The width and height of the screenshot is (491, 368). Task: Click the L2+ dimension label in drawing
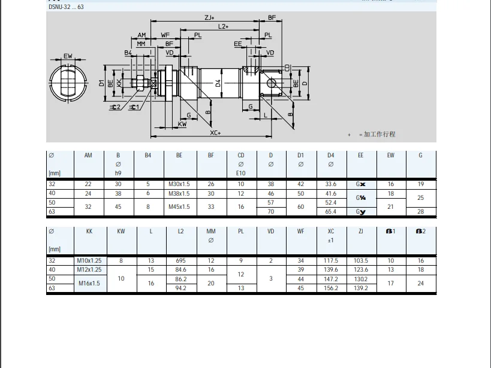point(223,26)
